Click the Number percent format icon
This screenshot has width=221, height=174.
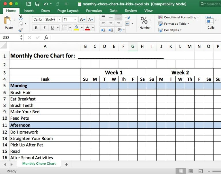pos(144,21)
